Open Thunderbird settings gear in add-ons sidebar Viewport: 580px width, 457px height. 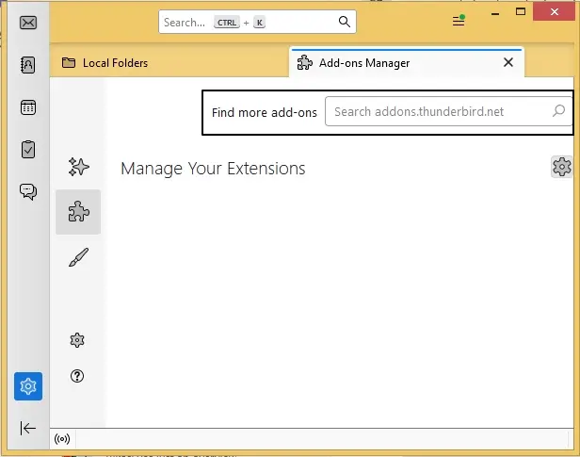(77, 340)
